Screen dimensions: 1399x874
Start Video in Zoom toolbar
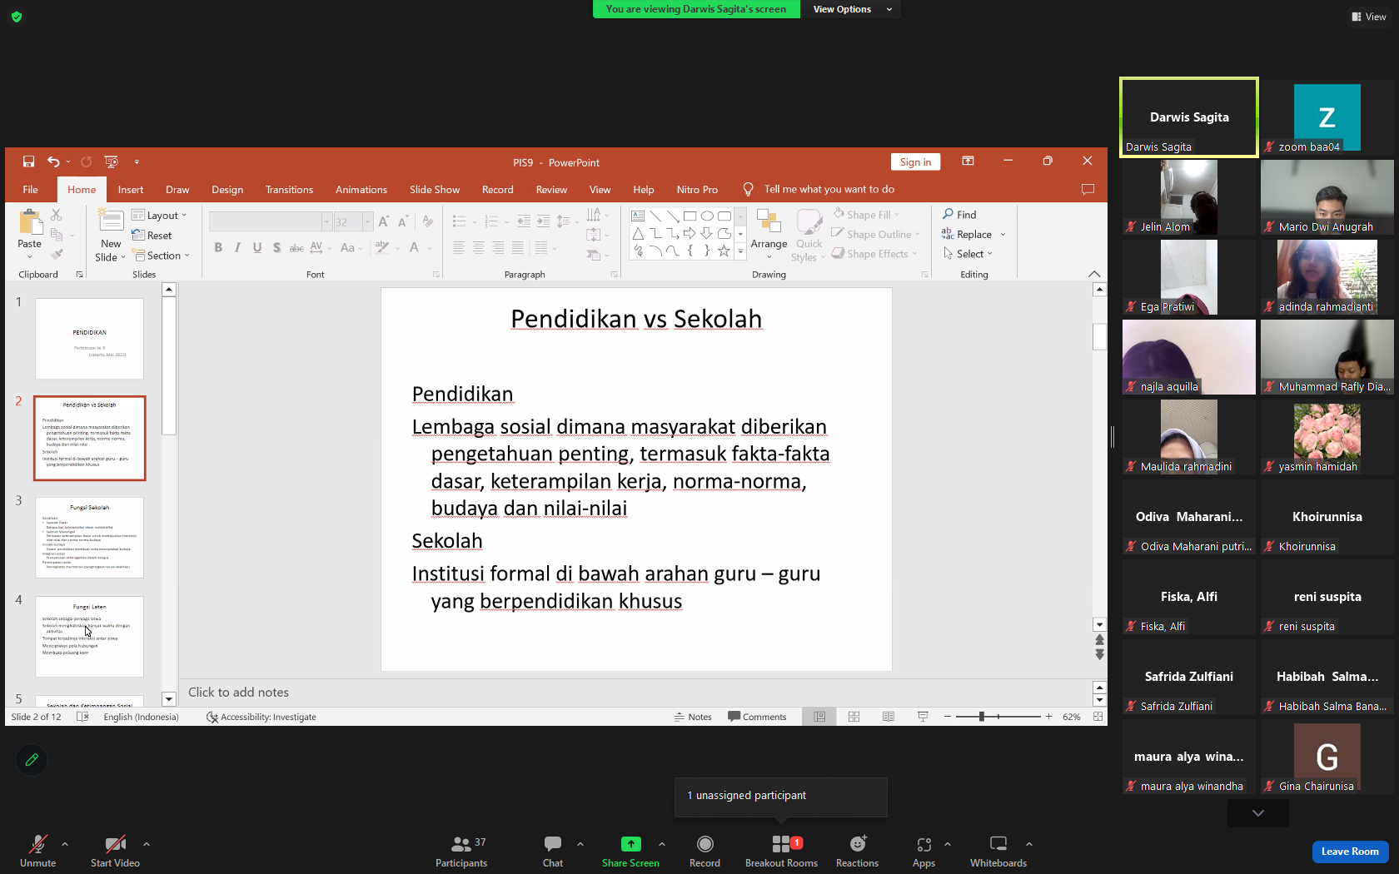tap(115, 852)
